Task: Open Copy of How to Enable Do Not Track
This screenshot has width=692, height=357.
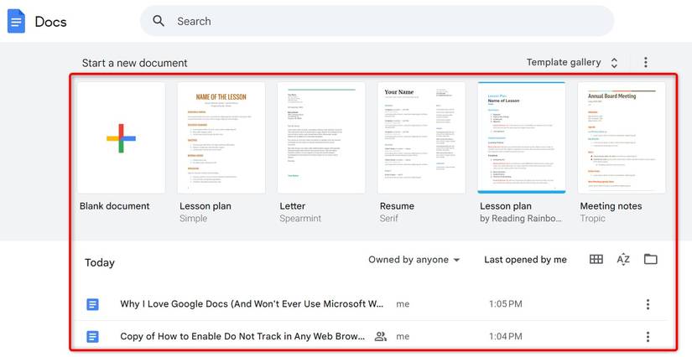Action: pos(243,337)
